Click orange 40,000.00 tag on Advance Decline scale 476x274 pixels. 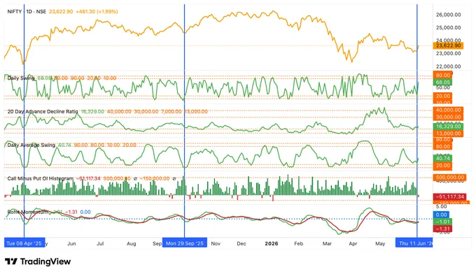448,110
